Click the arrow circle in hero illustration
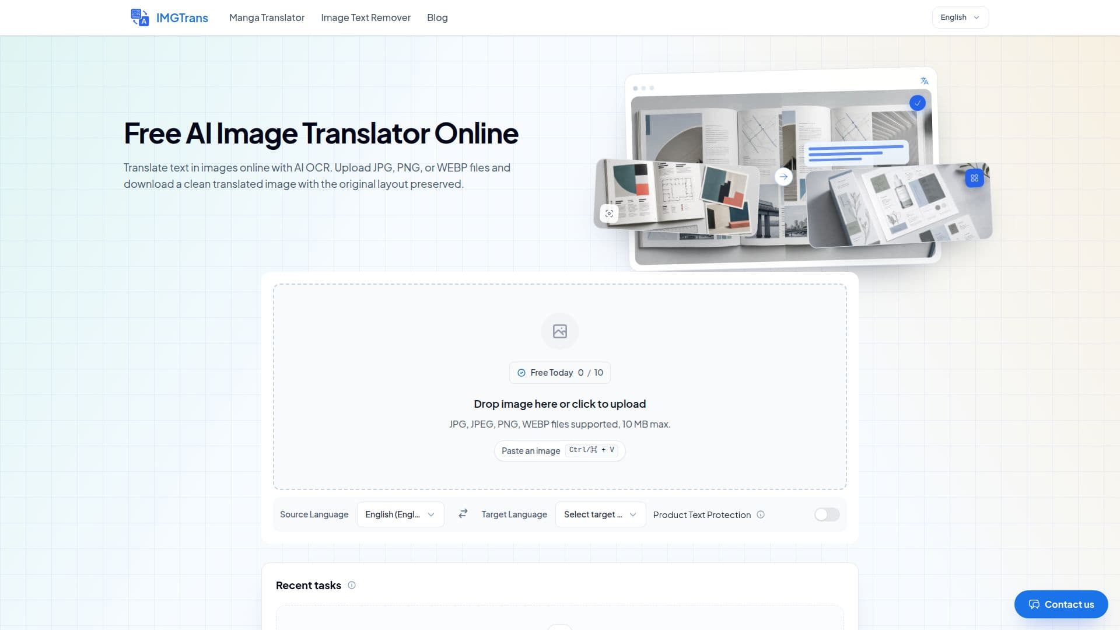 coord(783,177)
